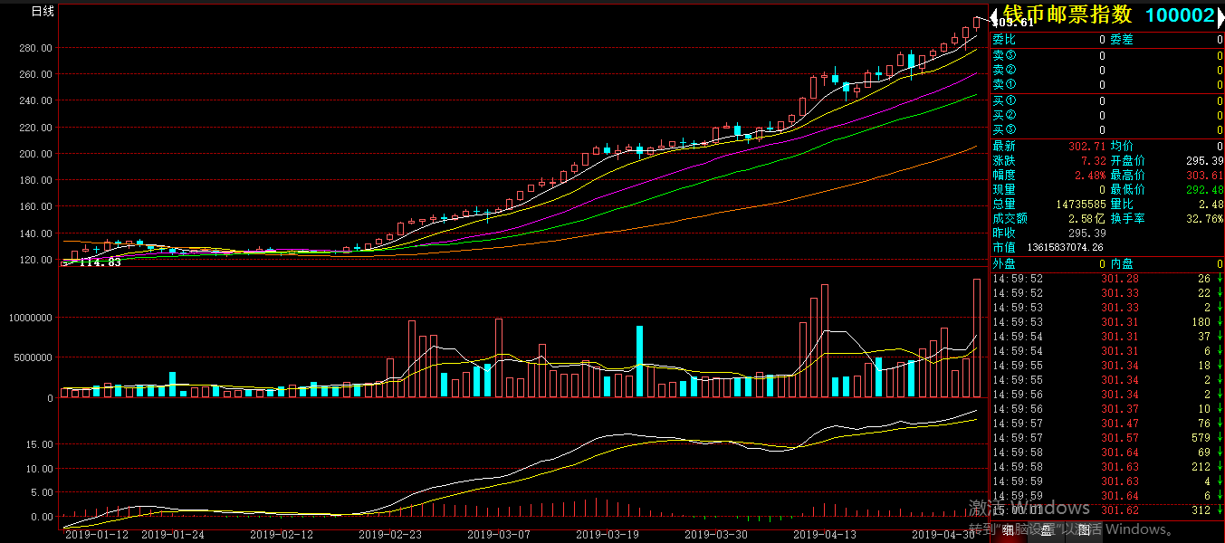Click the 内盘 label
The image size is (1225, 543).
tap(1122, 263)
